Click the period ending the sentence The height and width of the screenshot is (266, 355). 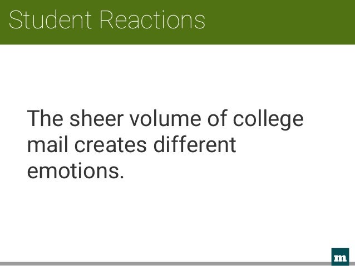pyautogui.click(x=122, y=178)
